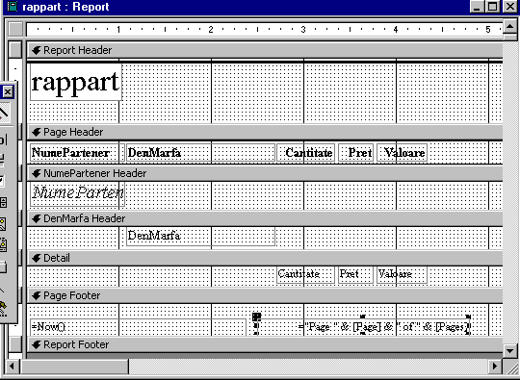Click the horizontal scrollbar thumb
Screen dimensions: 520x380
tap(75, 367)
